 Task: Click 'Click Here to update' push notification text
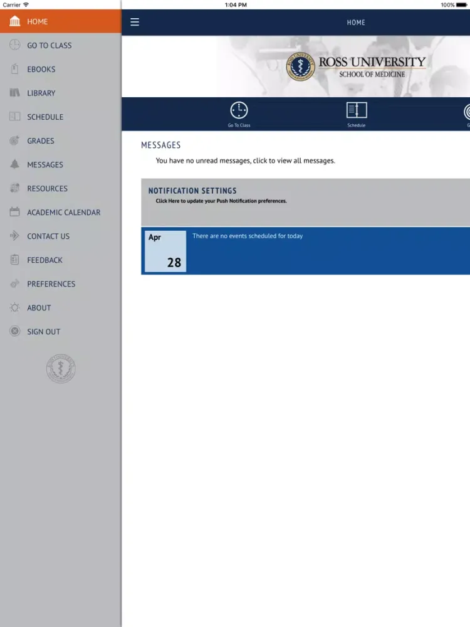221,201
